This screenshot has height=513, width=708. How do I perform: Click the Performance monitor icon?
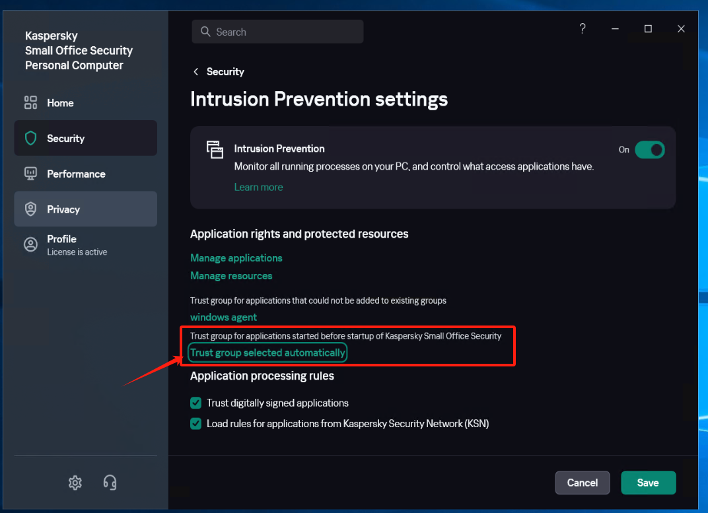coord(31,174)
